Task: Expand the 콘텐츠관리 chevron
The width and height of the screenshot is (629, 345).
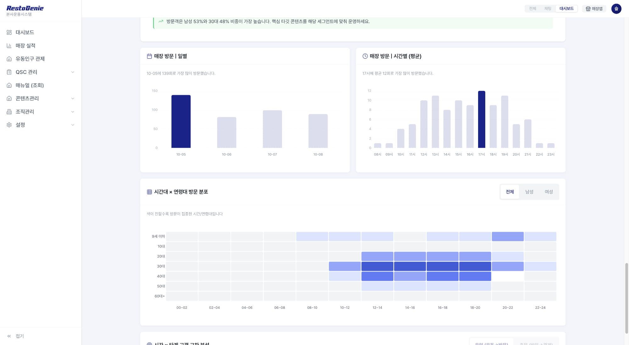Action: point(73,98)
